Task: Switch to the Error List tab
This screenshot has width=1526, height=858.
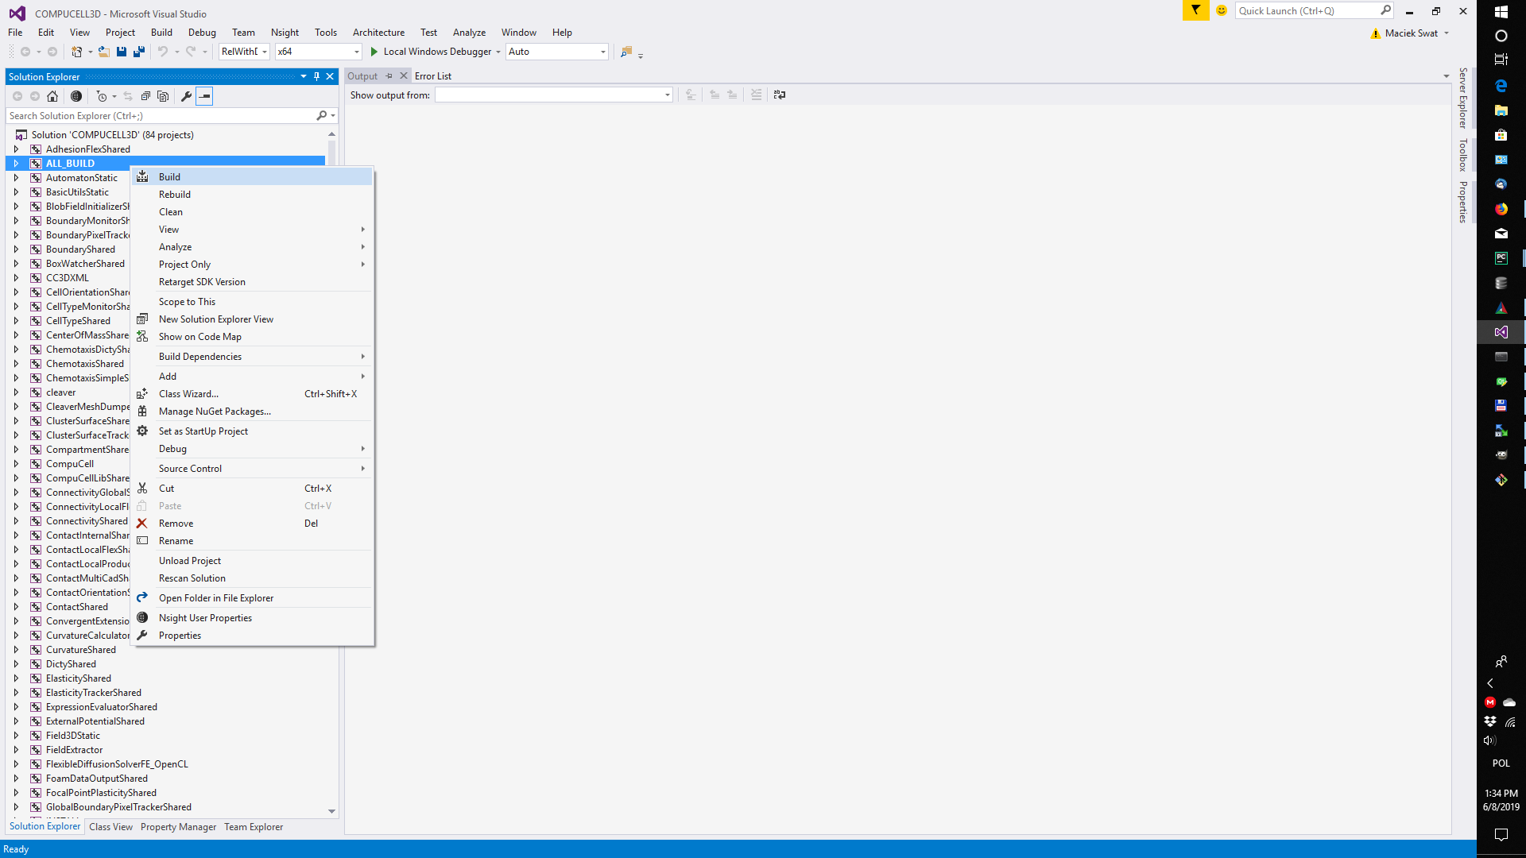Action: pos(433,76)
